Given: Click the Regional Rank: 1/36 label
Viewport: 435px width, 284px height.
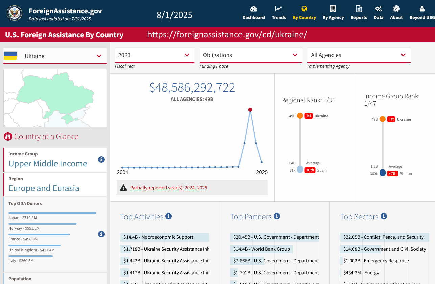Looking at the screenshot, I should pos(308,100).
